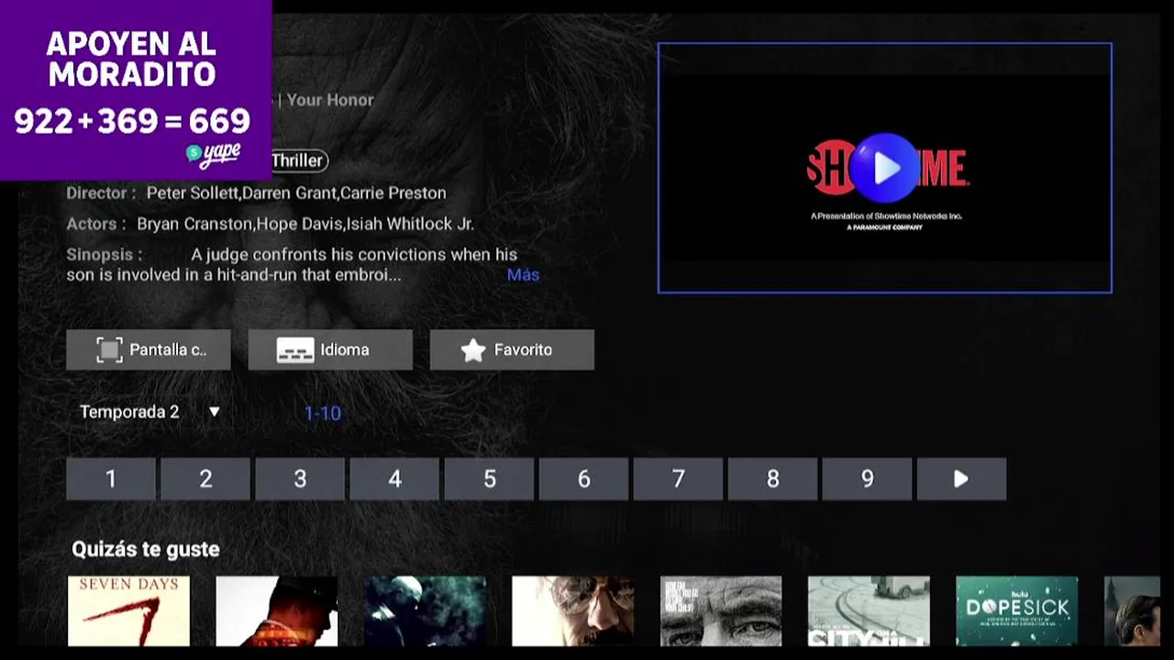
Task: Select the 1-10 episode range tab
Action: click(x=323, y=413)
